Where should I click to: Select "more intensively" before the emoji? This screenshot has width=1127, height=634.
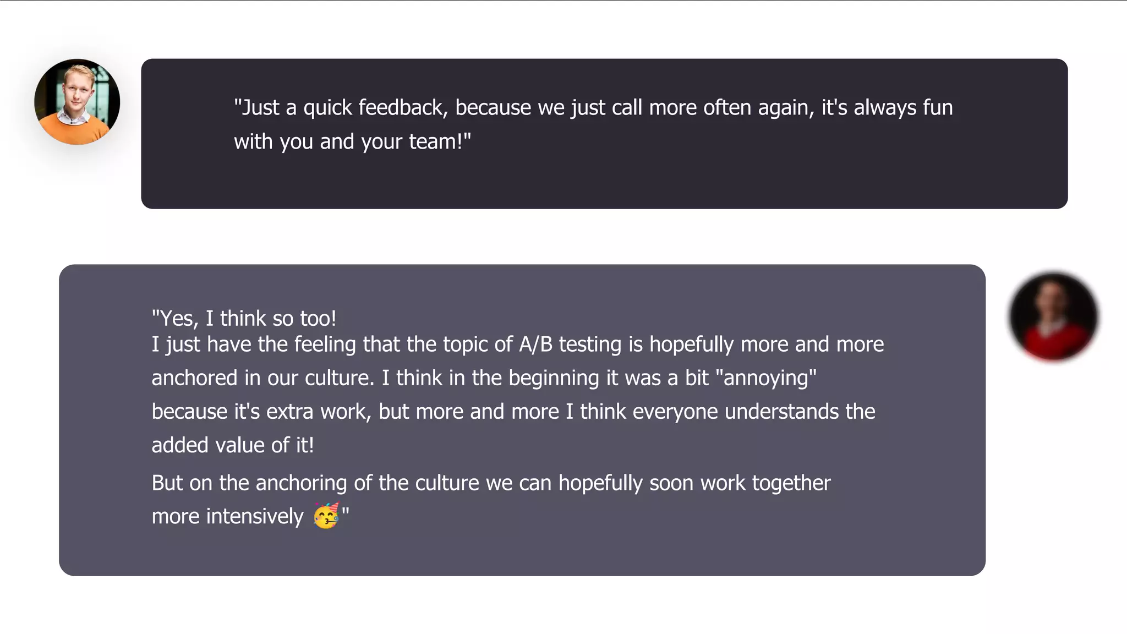click(x=227, y=516)
